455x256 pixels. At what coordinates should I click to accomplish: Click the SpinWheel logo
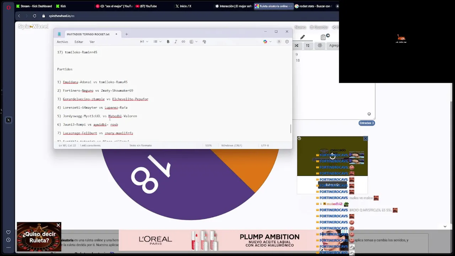(x=33, y=27)
